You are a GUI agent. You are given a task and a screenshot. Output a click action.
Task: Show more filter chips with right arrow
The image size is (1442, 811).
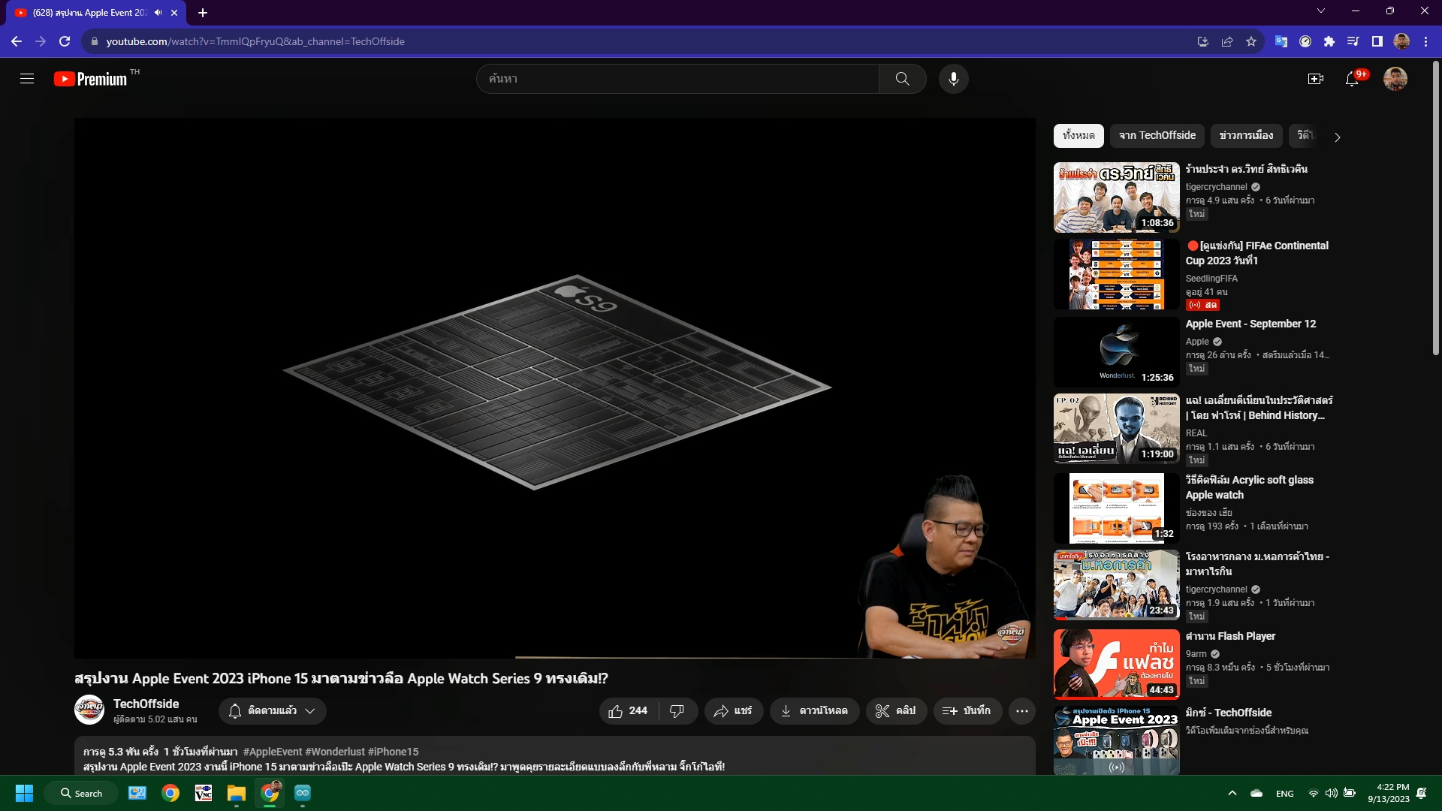click(x=1337, y=137)
